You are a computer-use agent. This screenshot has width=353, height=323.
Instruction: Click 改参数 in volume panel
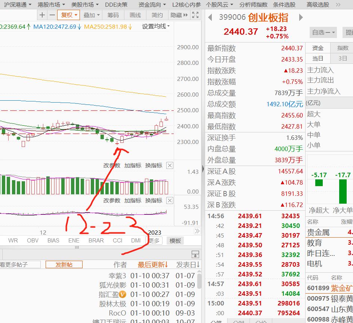tap(112, 166)
